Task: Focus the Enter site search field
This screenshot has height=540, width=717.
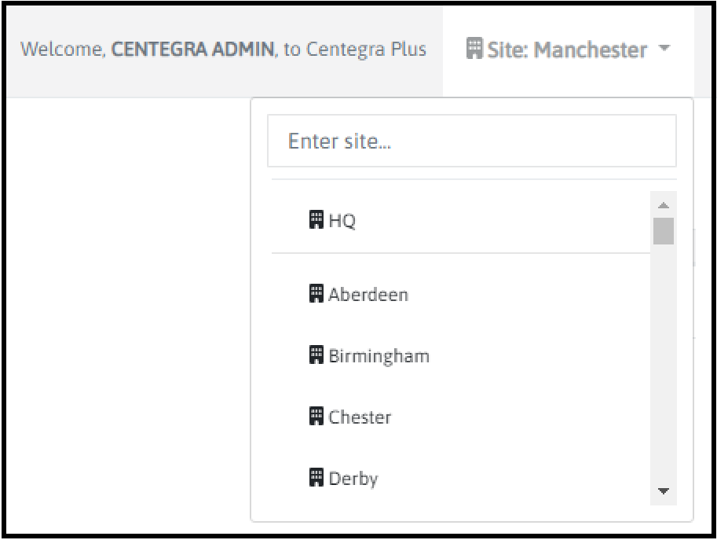Action: pyautogui.click(x=471, y=141)
